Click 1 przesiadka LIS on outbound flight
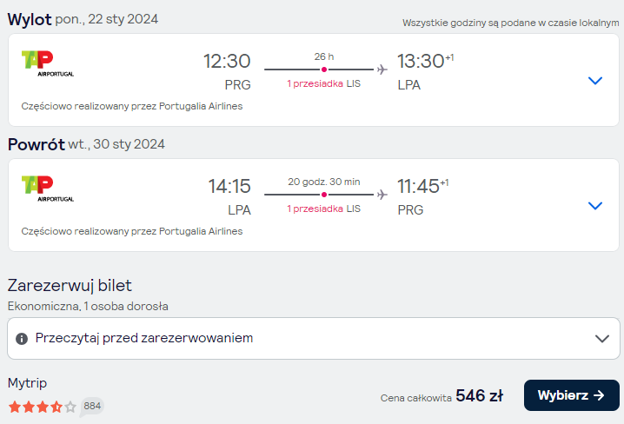This screenshot has height=424, width=624. (323, 83)
